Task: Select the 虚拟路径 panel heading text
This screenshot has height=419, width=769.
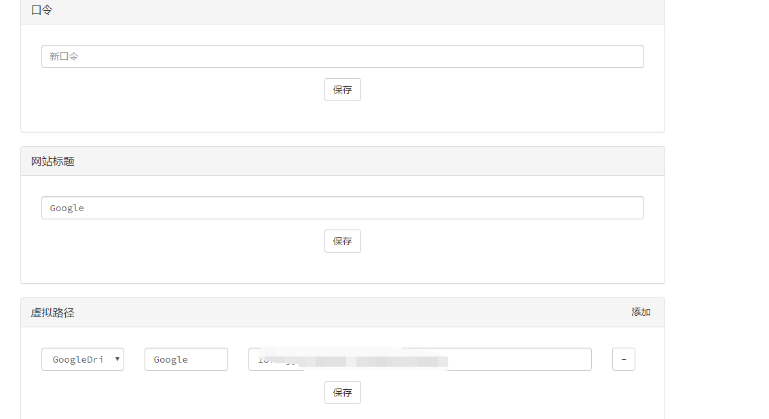Action: pos(53,313)
